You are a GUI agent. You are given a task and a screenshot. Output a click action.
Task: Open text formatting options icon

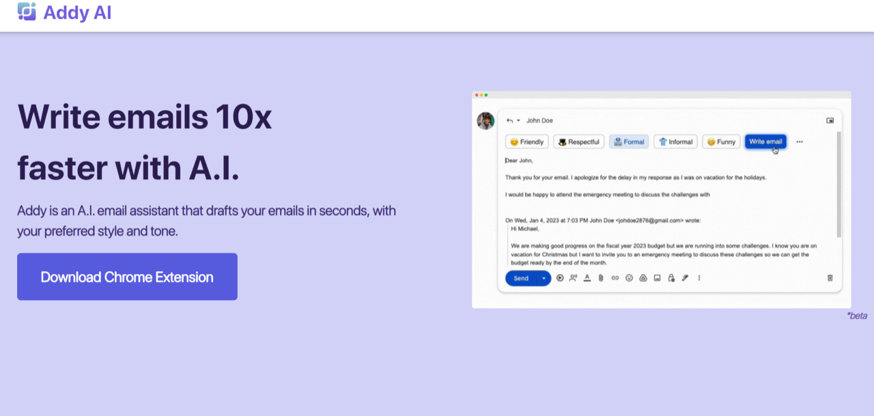point(587,278)
